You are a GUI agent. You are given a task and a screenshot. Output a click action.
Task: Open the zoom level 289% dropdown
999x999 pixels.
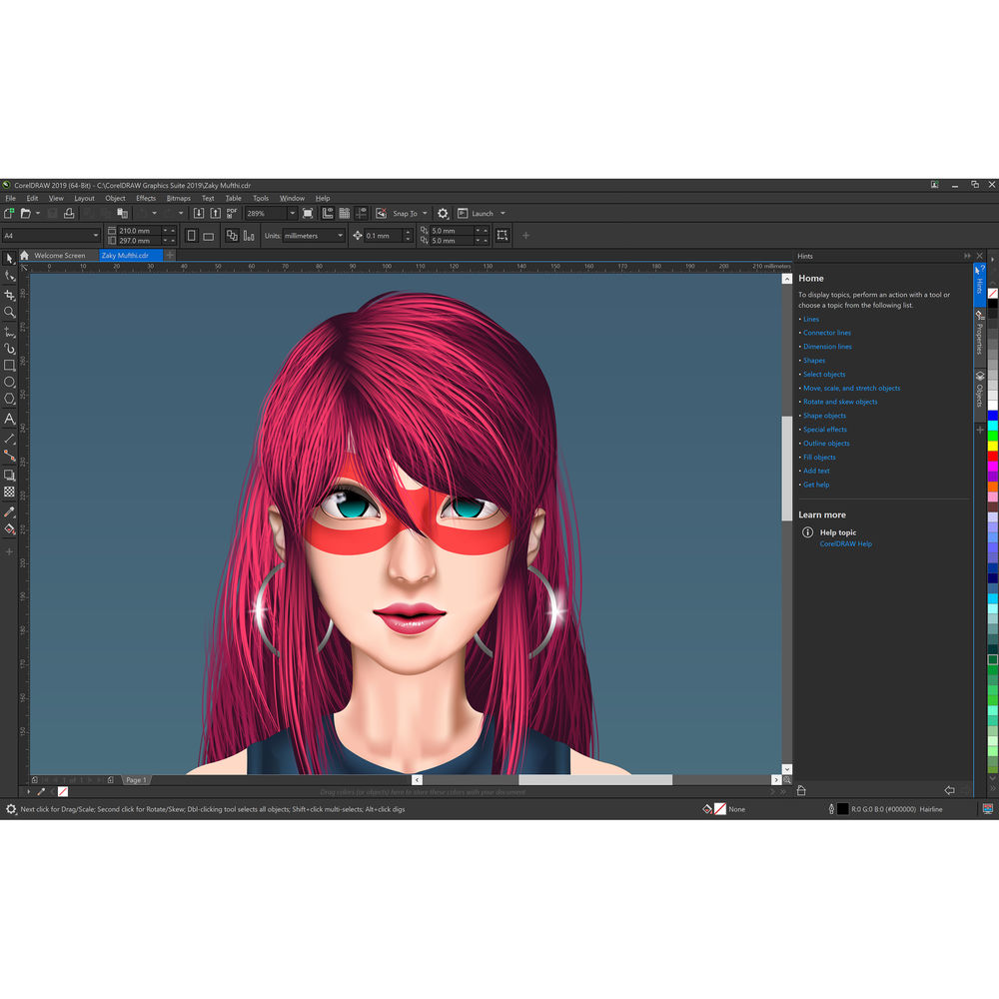(x=292, y=214)
